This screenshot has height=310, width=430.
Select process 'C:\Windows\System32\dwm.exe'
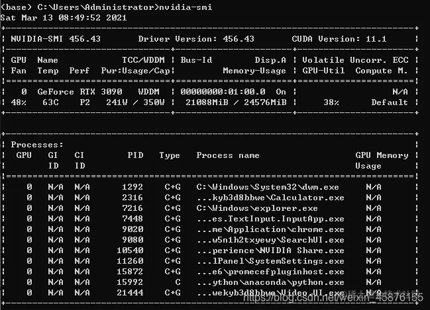[x=268, y=187]
